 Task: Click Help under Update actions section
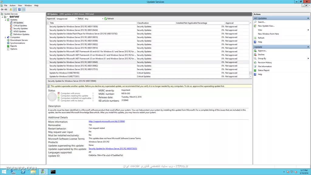[260, 74]
